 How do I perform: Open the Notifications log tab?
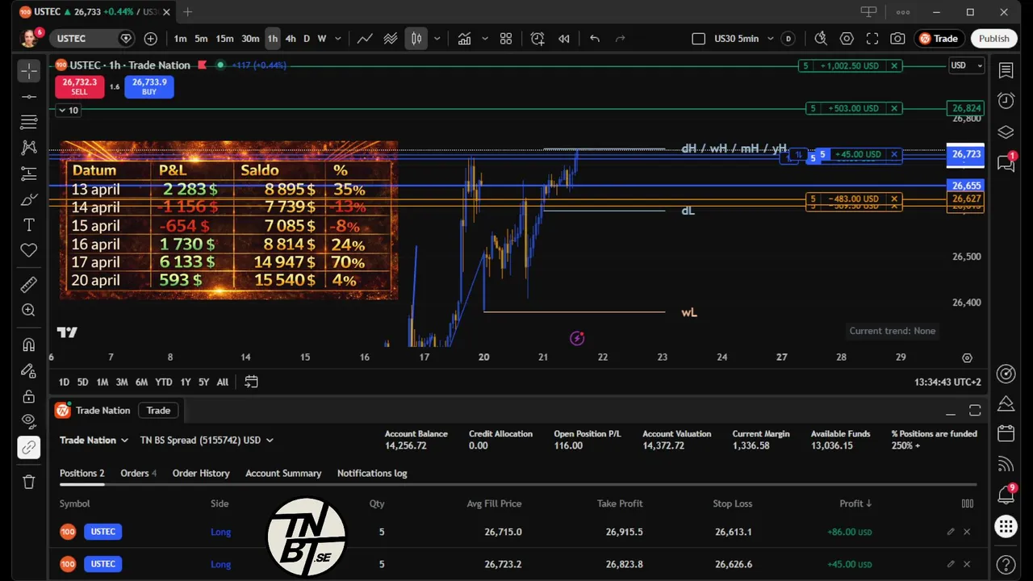372,474
